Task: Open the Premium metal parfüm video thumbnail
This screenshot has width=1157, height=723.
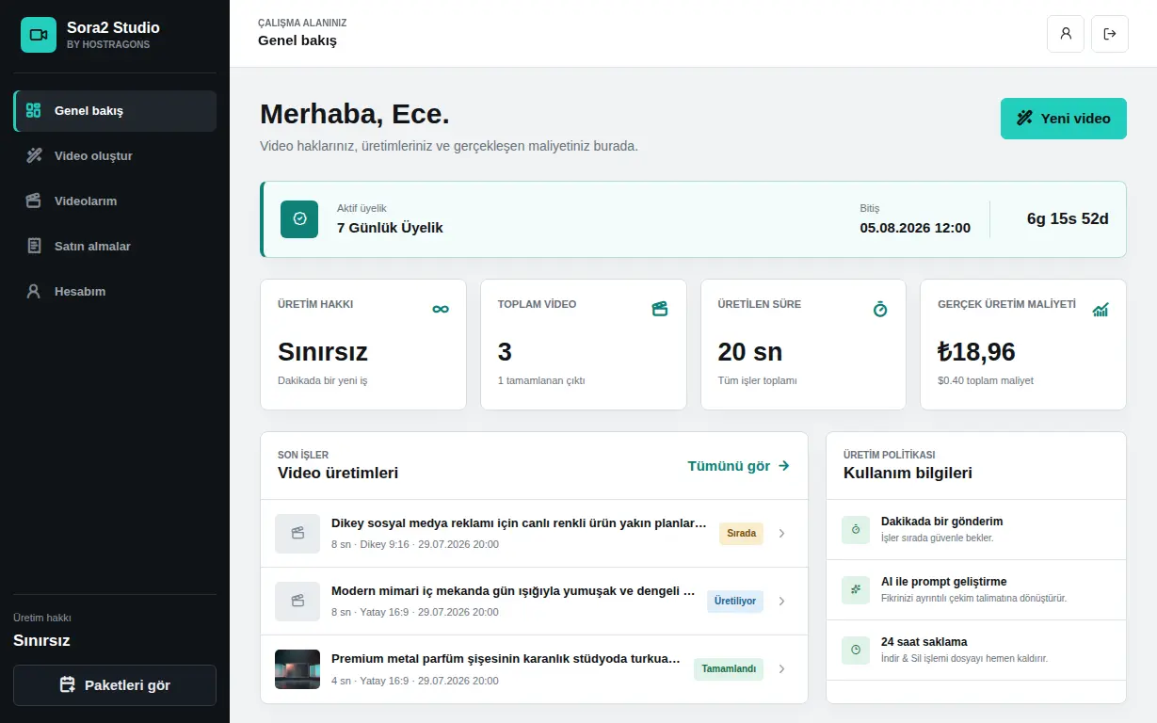Action: tap(297, 669)
